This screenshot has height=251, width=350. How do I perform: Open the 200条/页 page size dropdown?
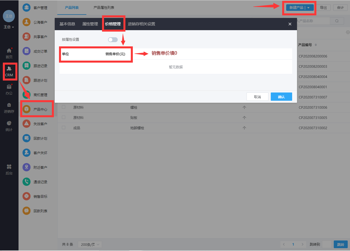tap(90, 244)
